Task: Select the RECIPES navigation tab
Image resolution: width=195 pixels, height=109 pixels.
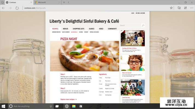Action: (x=55, y=29)
